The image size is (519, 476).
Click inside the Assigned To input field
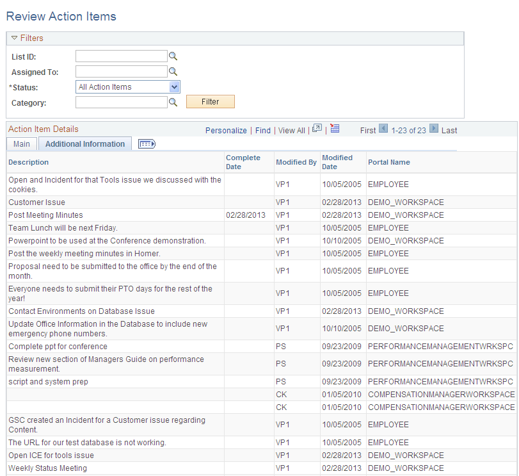[x=122, y=71]
